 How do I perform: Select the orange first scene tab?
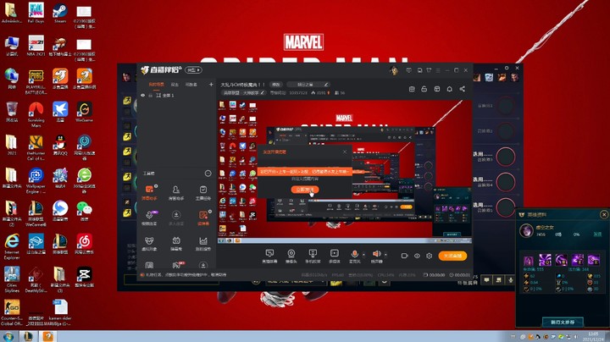(156, 85)
